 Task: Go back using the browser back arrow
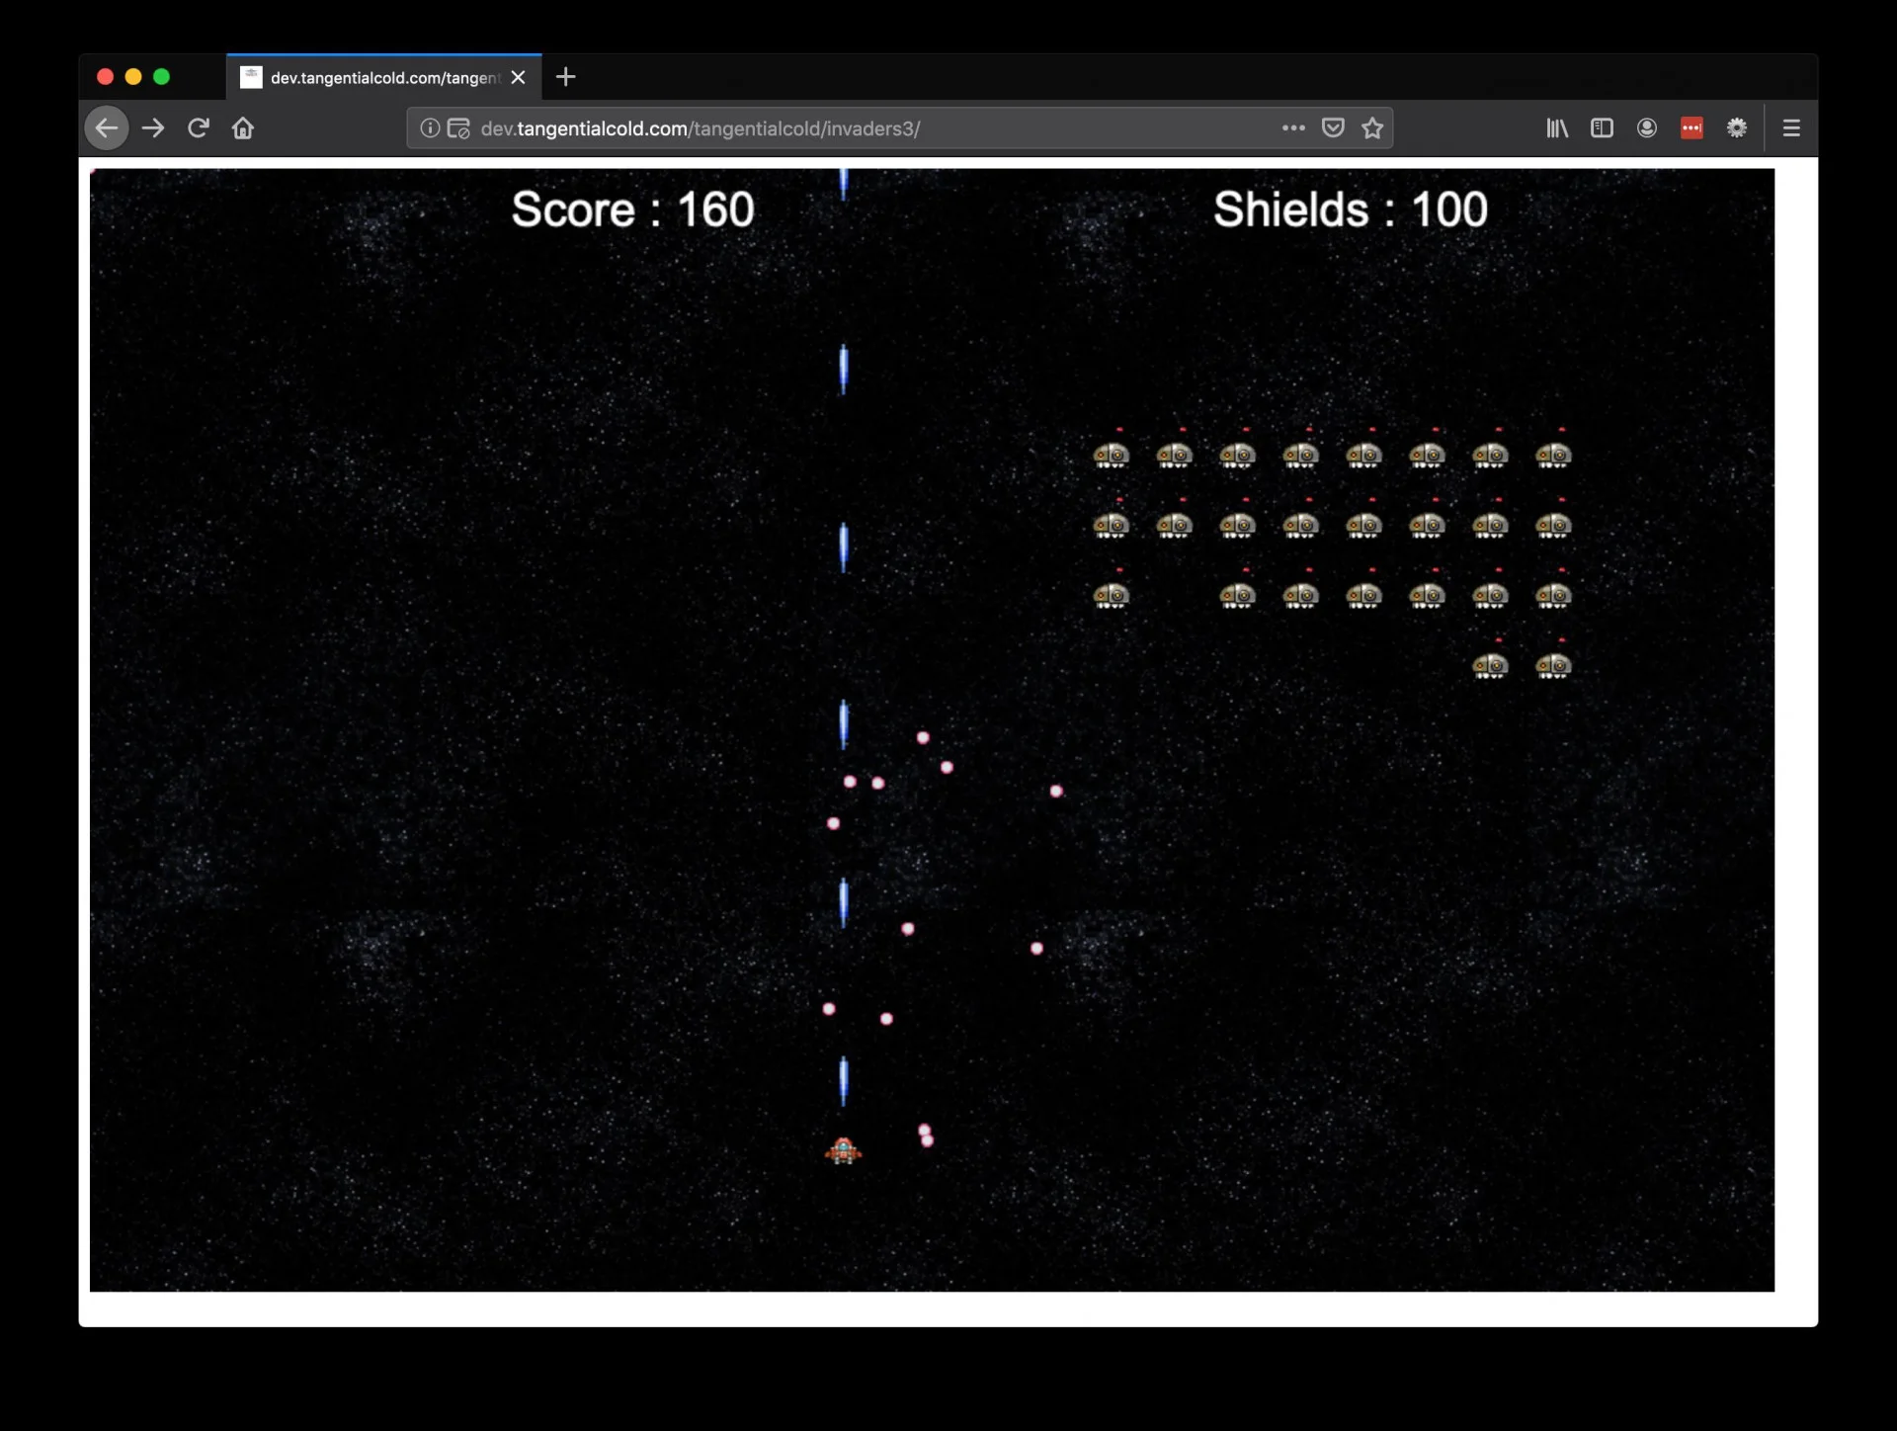107,128
